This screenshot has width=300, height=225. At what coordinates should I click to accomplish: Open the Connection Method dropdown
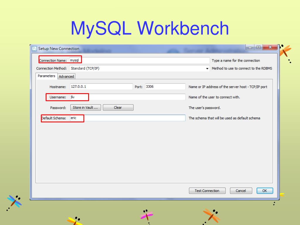point(139,68)
